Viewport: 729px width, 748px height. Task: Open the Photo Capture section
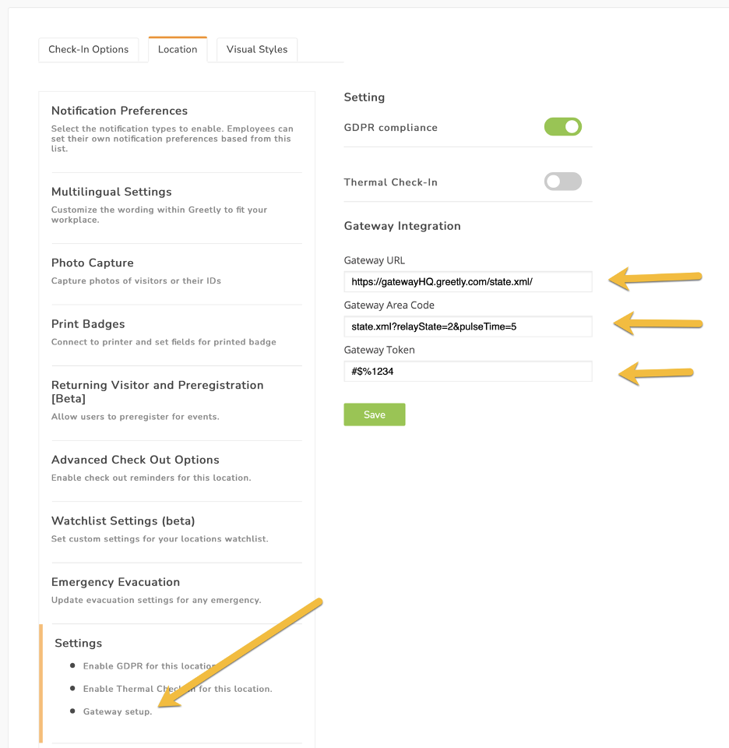(177, 272)
